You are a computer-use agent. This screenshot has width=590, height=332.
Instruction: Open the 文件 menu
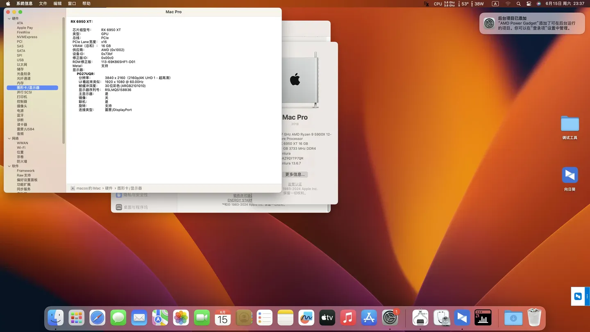(43, 4)
